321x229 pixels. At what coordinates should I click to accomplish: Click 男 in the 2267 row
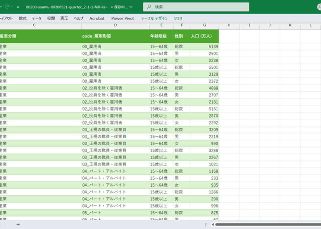pyautogui.click(x=177, y=158)
